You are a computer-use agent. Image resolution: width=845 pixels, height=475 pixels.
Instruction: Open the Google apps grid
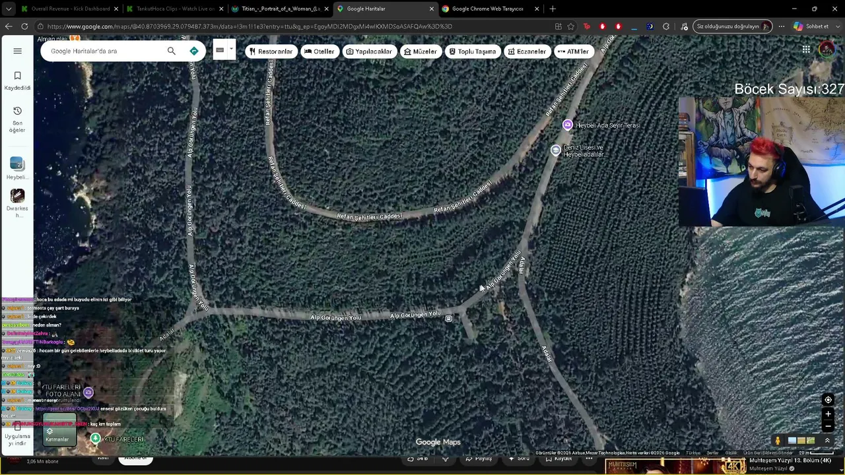coord(806,49)
